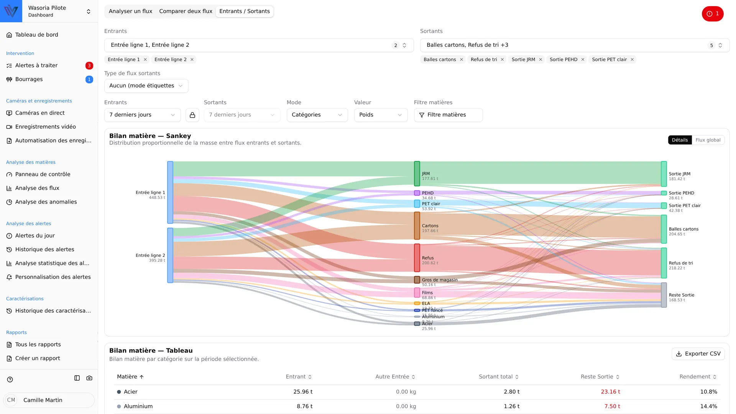
Task: Click the camera screenshot icon in sidebar footer
Action: point(89,378)
